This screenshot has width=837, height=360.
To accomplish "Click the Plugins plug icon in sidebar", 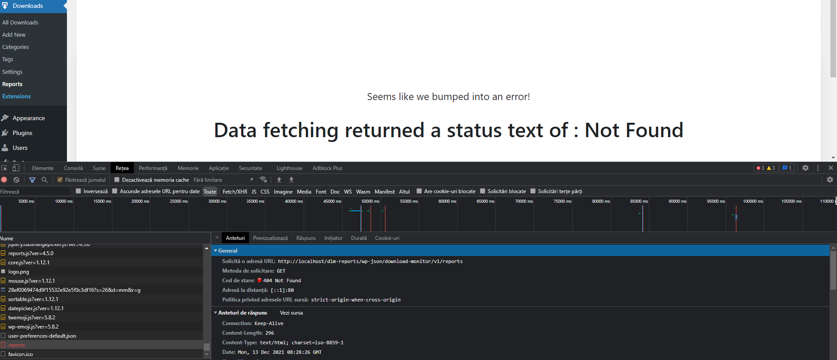I will pyautogui.click(x=5, y=133).
